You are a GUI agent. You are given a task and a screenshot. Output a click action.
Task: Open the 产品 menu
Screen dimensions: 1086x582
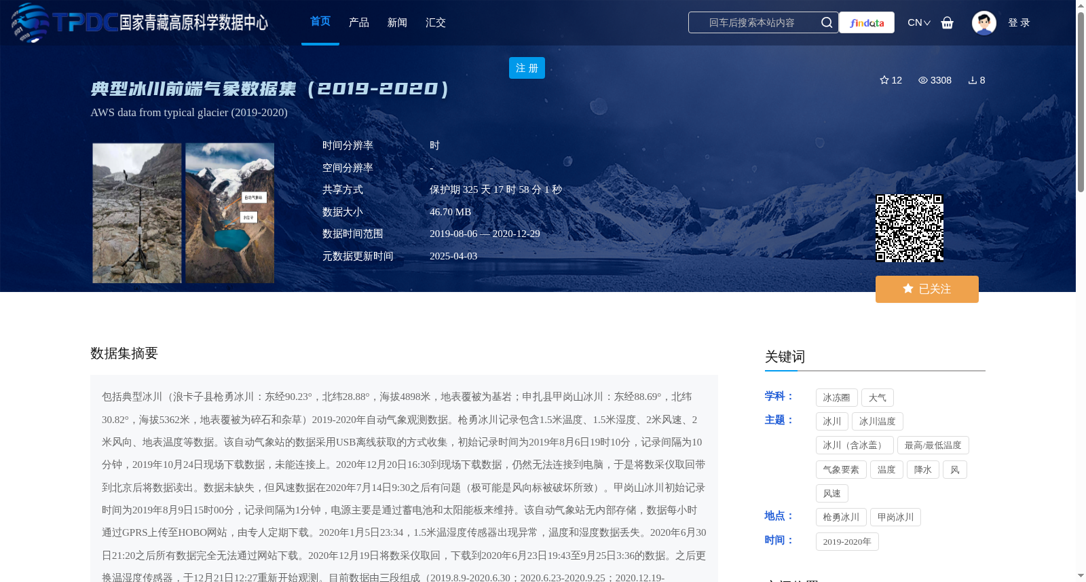[x=359, y=22]
